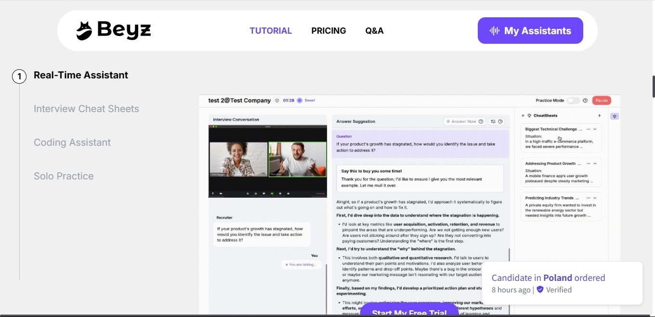Click the purple lightbulb icon on far right
Image resolution: width=655 pixels, height=317 pixels.
[615, 116]
